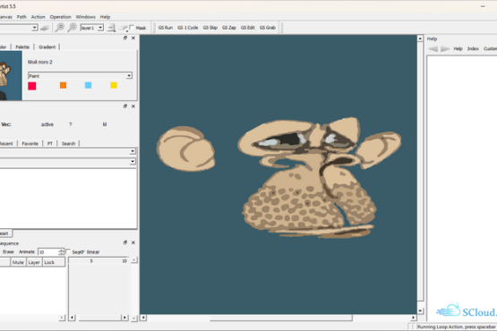Select the PT presets tab
The height and width of the screenshot is (331, 497).
(50, 143)
